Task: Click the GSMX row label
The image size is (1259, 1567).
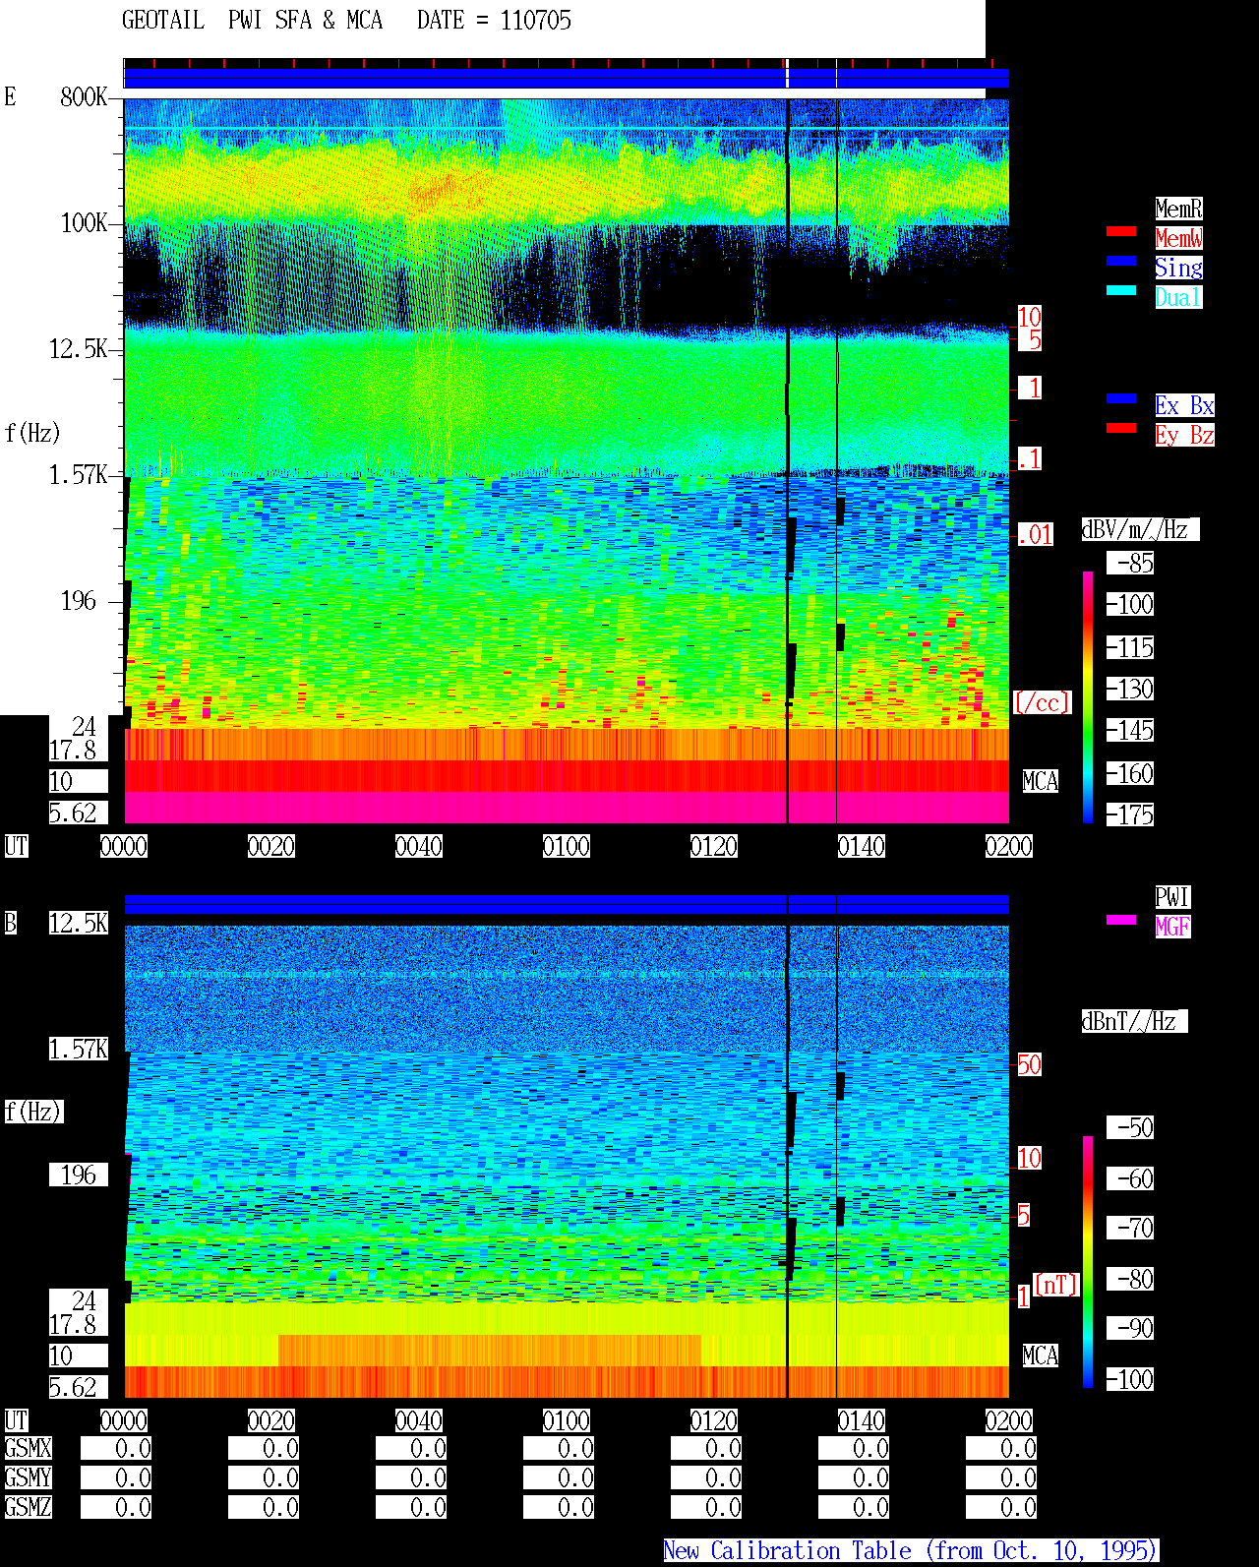Action: coord(29,1448)
